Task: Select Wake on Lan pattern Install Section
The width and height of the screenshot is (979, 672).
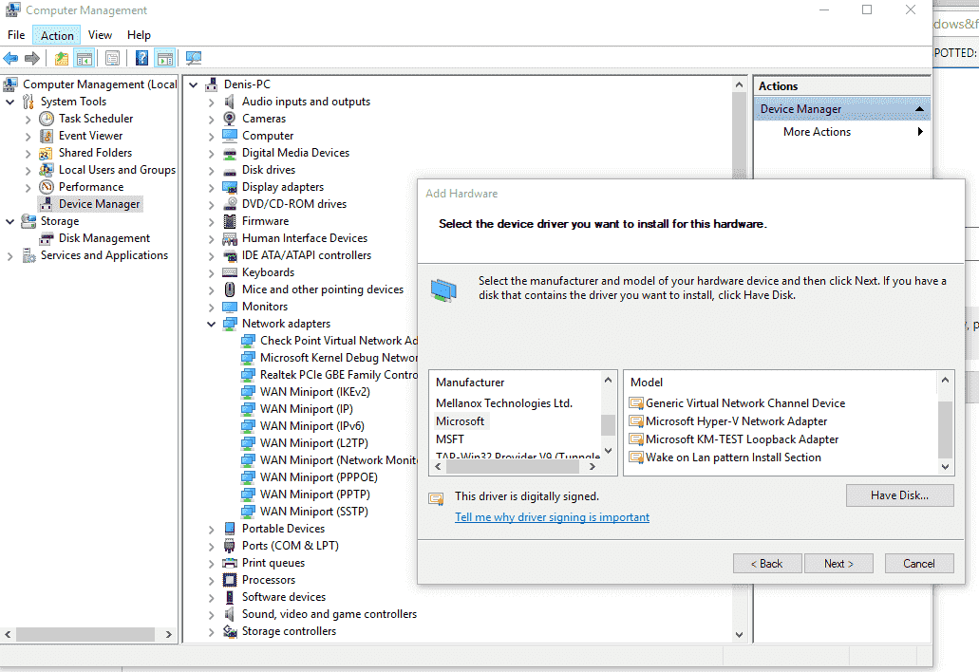Action: (x=733, y=458)
